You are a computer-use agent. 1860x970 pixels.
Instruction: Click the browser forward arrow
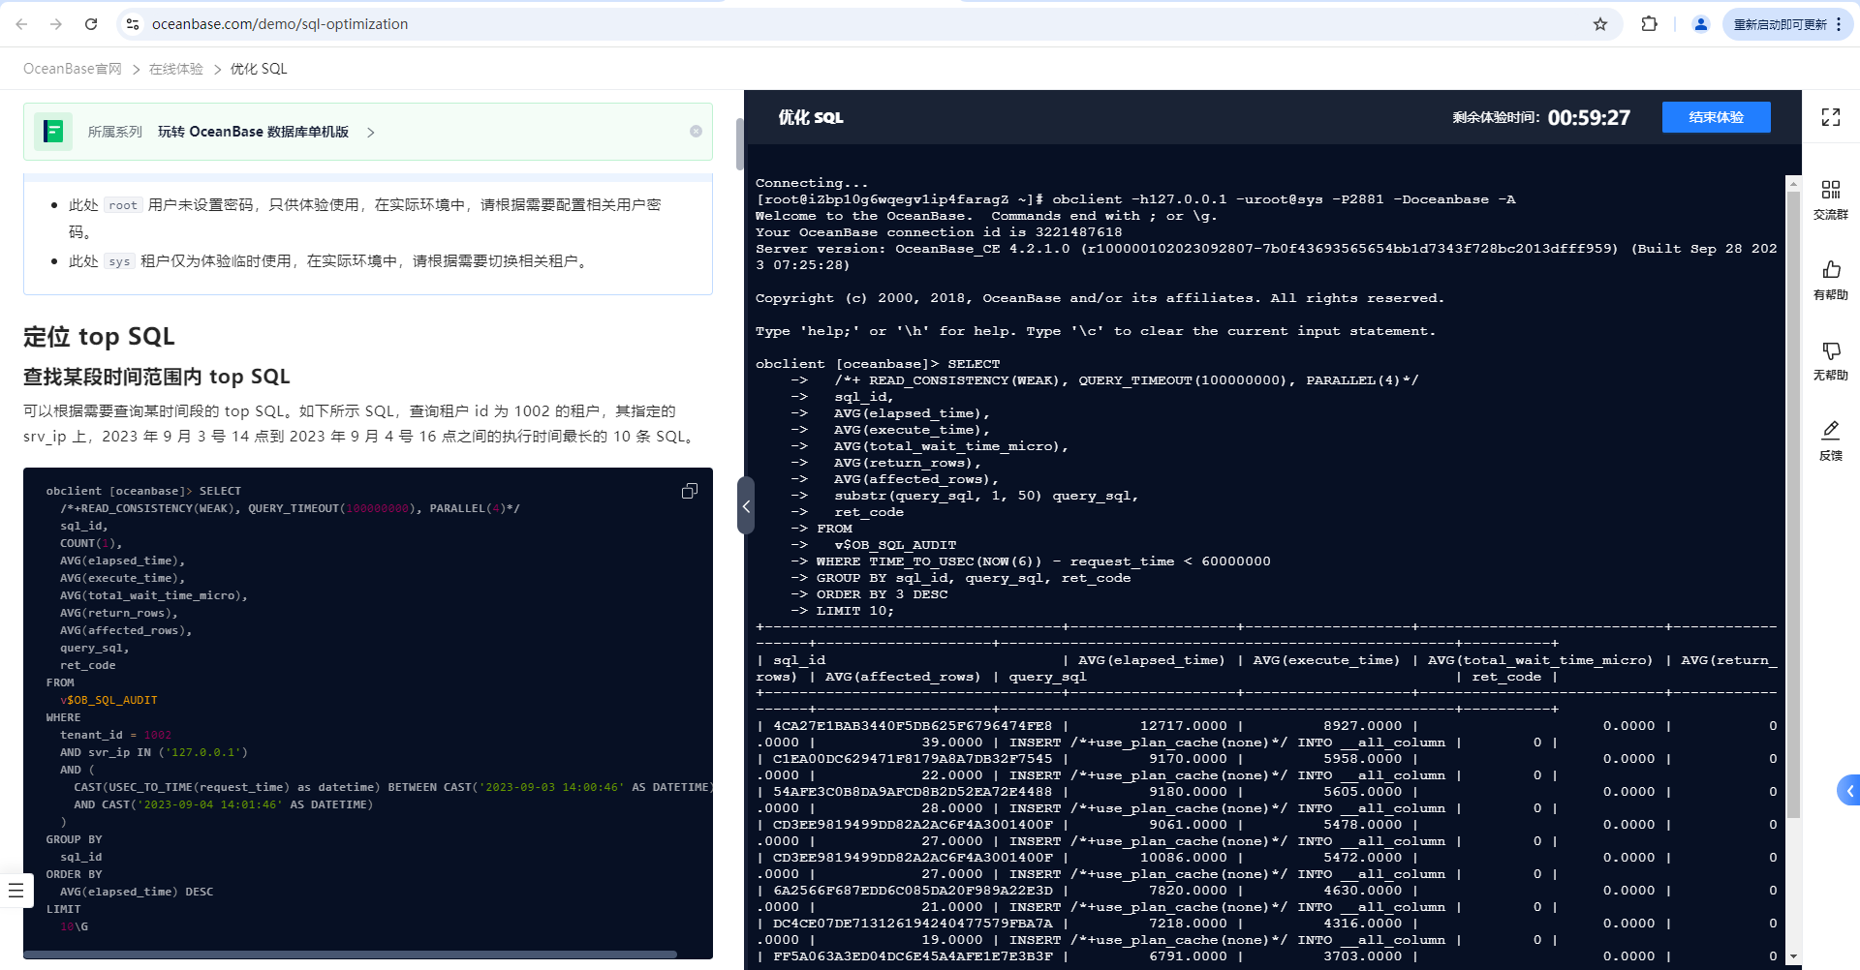56,24
